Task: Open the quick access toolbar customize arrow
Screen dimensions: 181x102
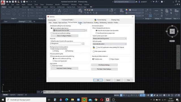Action: [x=35, y=2]
